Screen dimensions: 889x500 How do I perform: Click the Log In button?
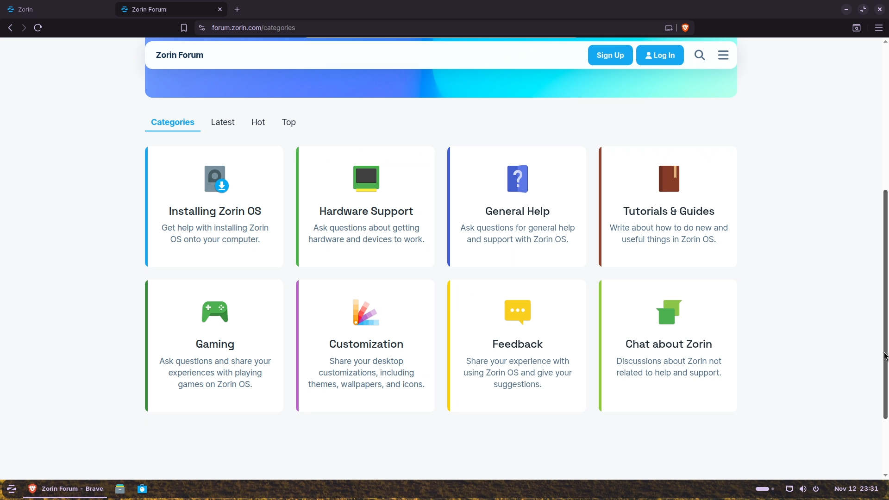point(660,55)
